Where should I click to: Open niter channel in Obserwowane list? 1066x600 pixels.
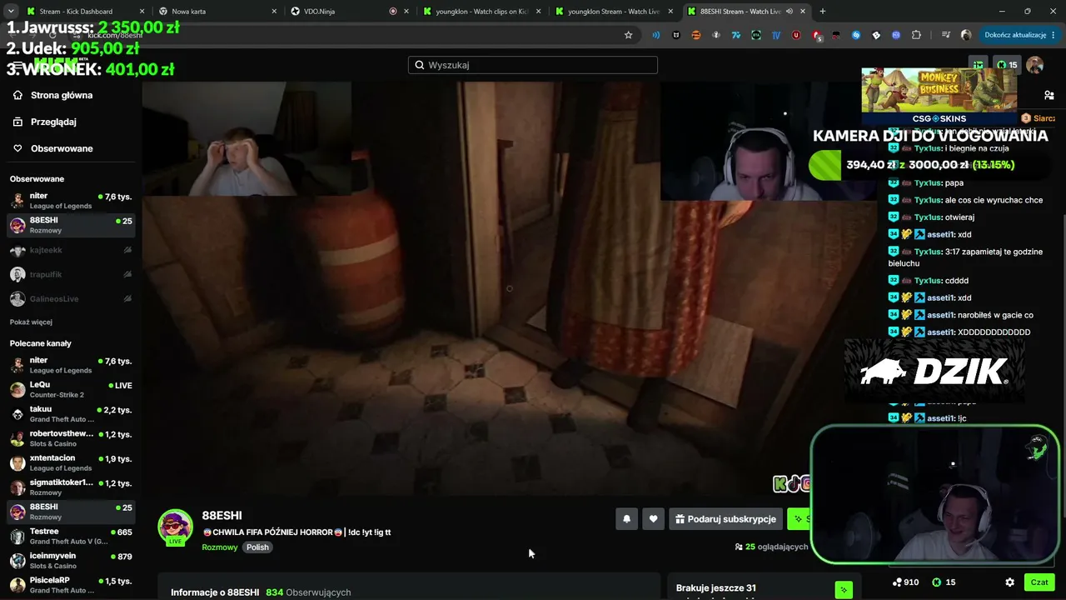[x=71, y=201]
